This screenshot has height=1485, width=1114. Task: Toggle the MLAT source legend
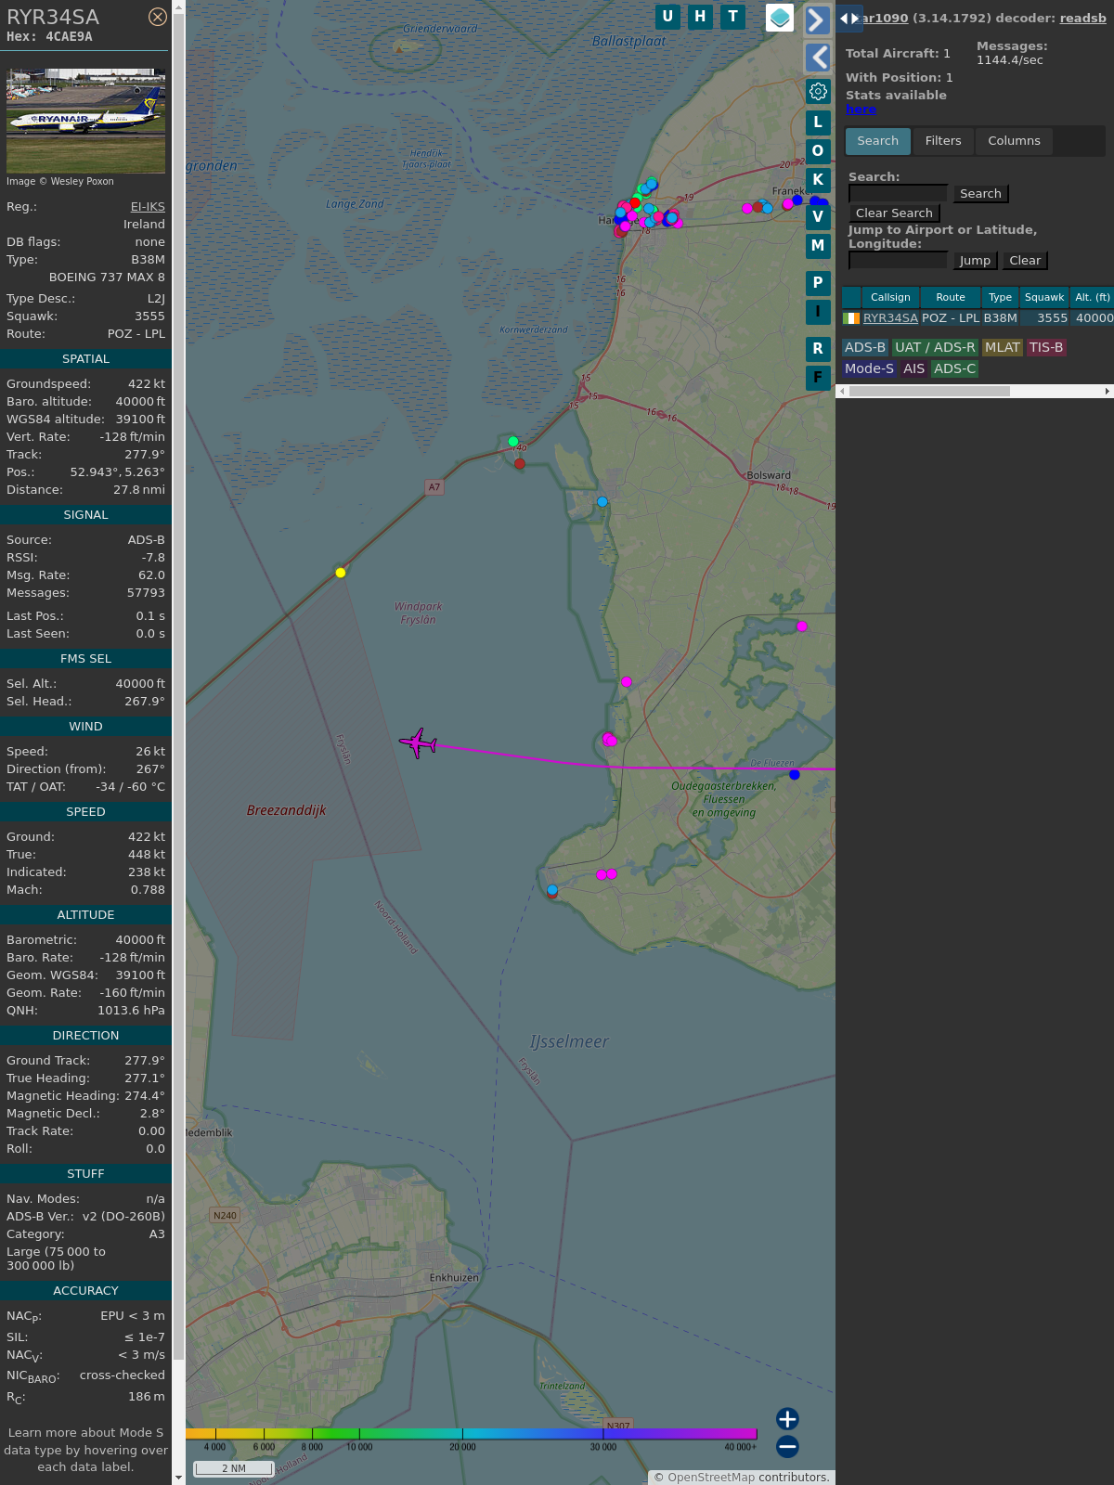tap(1003, 347)
